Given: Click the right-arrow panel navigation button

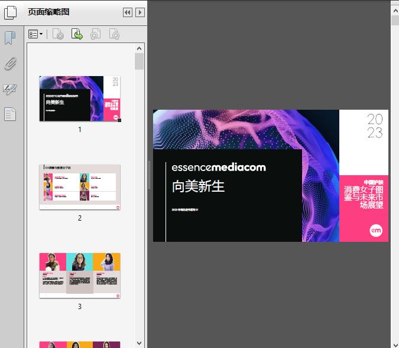Looking at the screenshot, I should click(140, 12).
